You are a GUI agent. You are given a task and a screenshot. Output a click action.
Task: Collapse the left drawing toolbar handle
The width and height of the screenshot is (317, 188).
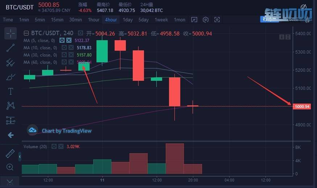pos(20,156)
